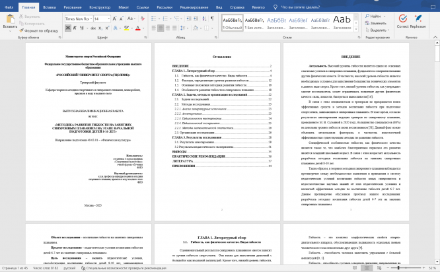
Task: Clear all formatting with the eraser icon
Action: click(x=143, y=18)
